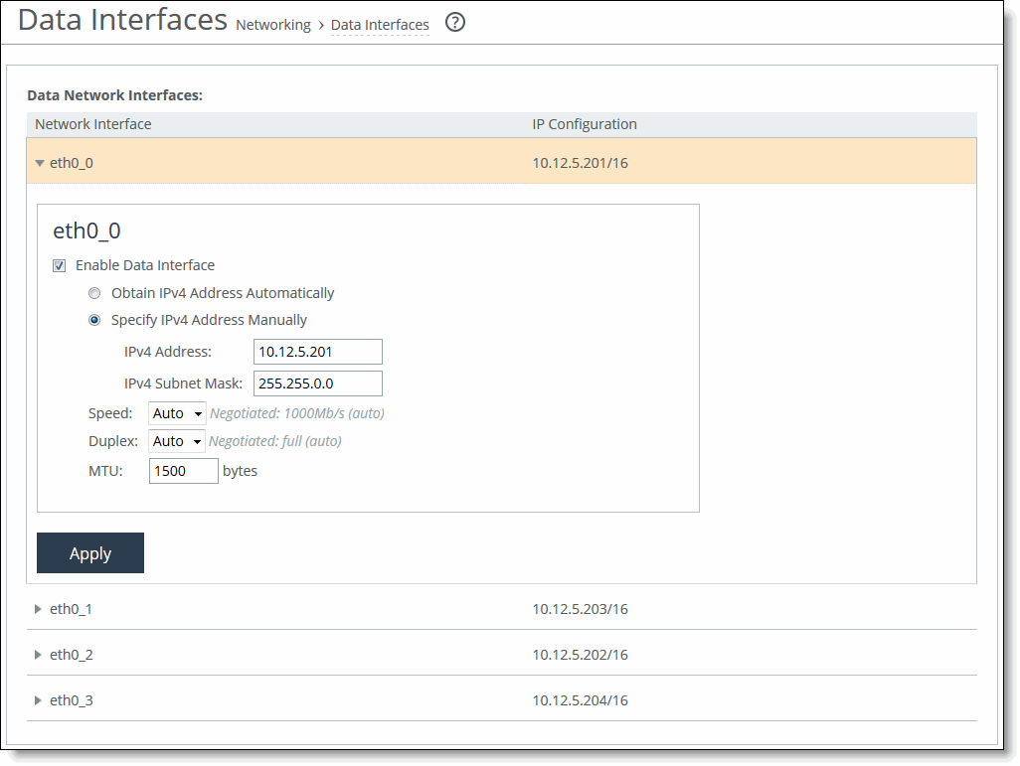
Task: Click the eth0_0 interface name label
Action: click(71, 162)
